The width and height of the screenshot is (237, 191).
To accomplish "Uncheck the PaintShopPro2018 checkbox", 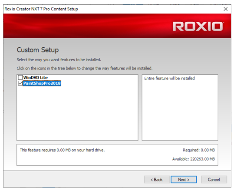I will coord(20,83).
